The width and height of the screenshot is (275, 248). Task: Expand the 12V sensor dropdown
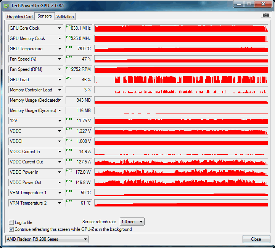pyautogui.click(x=60, y=121)
